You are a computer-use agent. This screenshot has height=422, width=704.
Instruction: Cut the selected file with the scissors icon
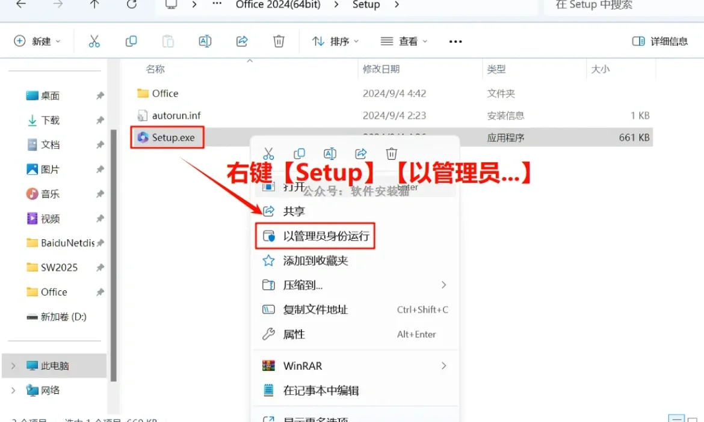[94, 41]
